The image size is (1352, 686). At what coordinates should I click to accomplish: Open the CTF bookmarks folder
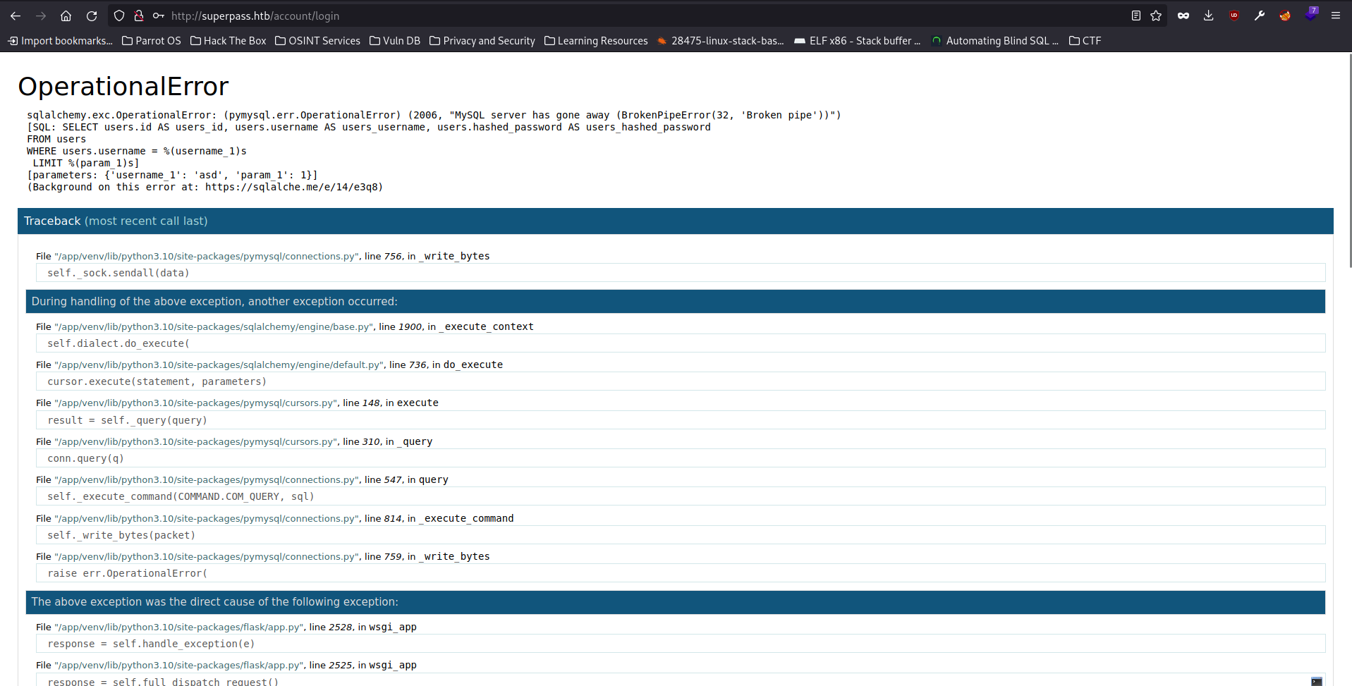click(x=1085, y=41)
